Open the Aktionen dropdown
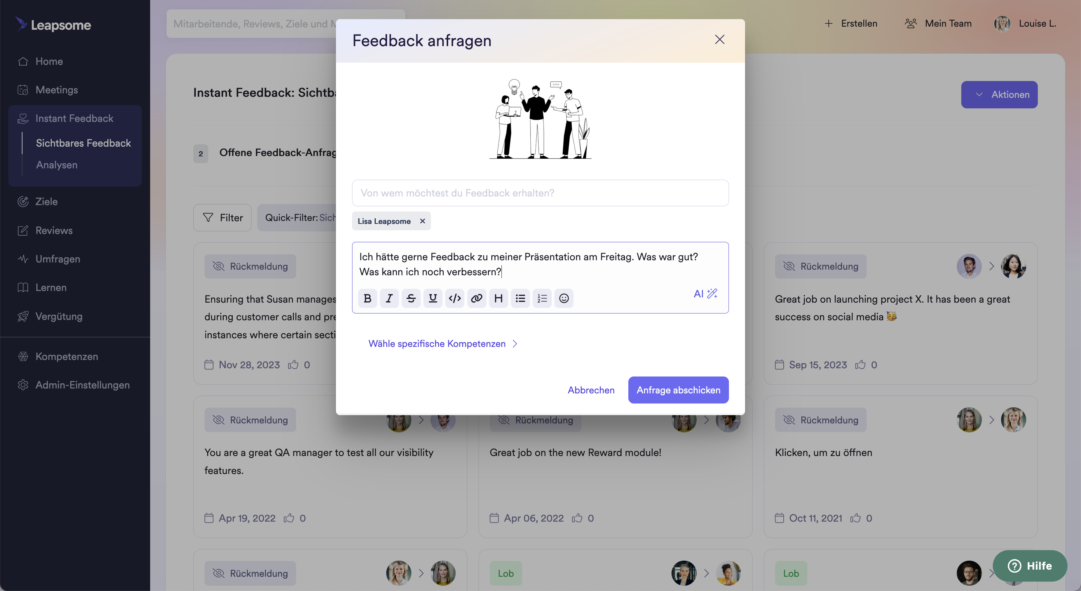The image size is (1081, 591). (x=999, y=94)
